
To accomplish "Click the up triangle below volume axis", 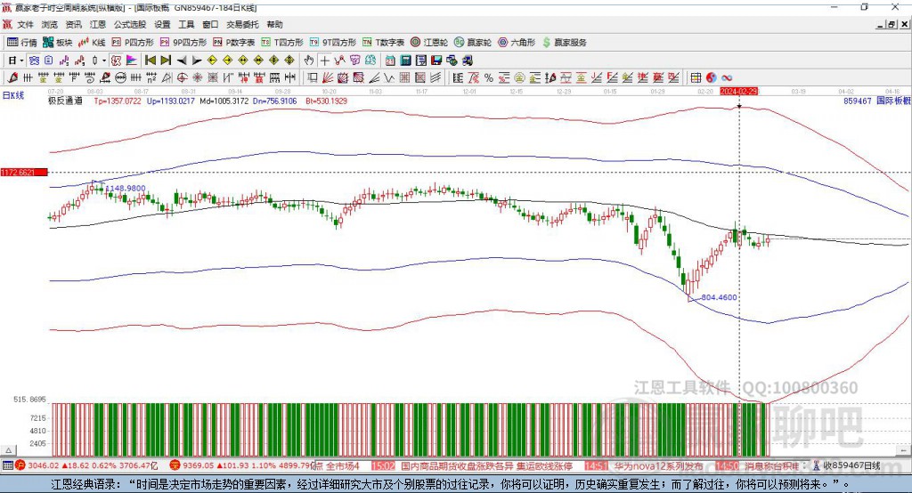I will click(9, 450).
